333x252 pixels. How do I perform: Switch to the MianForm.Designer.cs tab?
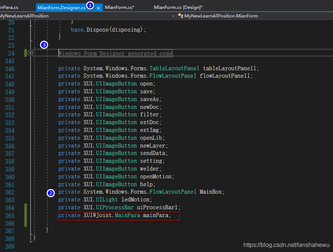(x=61, y=8)
